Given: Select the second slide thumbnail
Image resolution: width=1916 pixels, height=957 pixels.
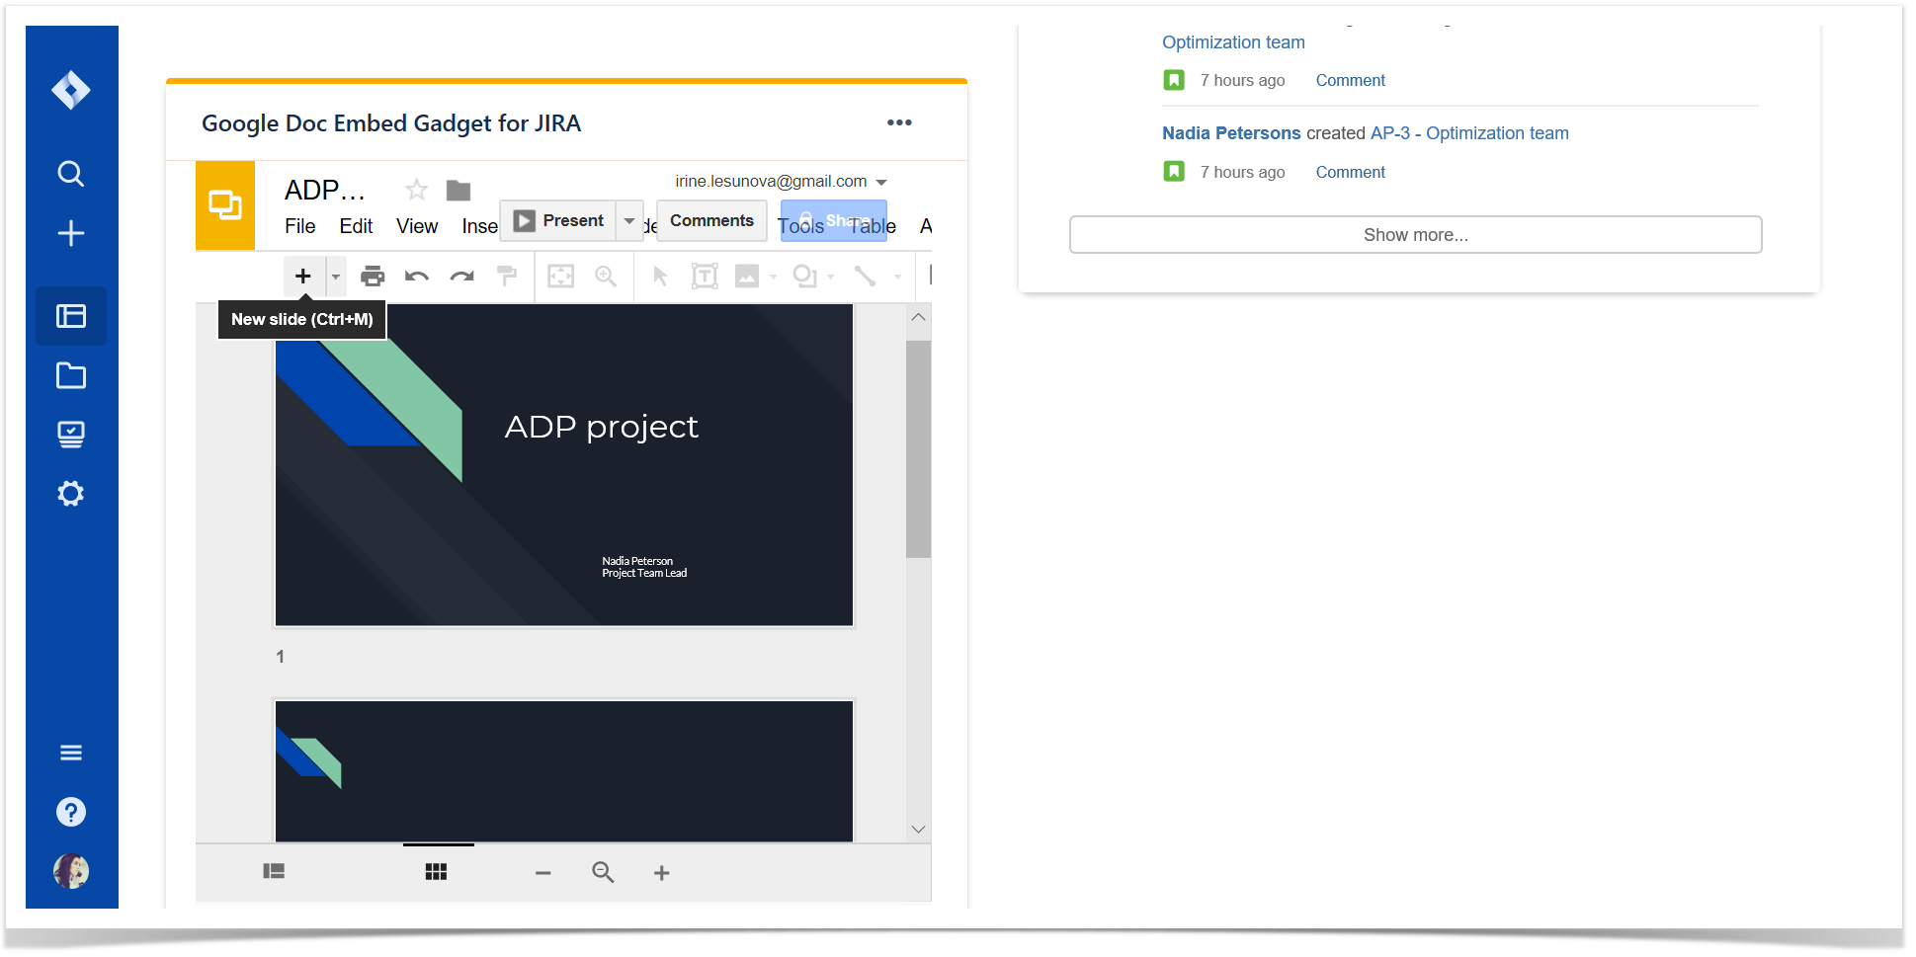Looking at the screenshot, I should pyautogui.click(x=564, y=771).
